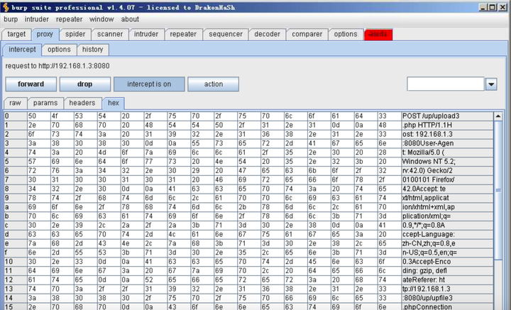Open the red highlighted alerts tab
This screenshot has width=511, height=310.
coord(378,34)
